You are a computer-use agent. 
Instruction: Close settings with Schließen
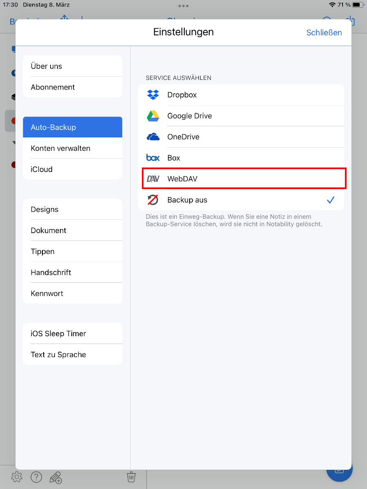(x=324, y=33)
